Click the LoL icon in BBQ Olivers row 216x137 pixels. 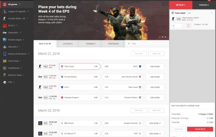click(40, 123)
